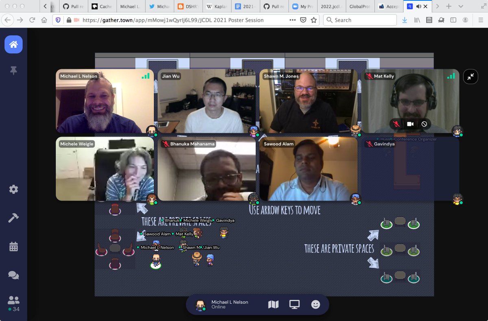Image resolution: width=488 pixels, height=321 pixels.
Task: Click Michael L Nelson avatar in bottom bar
Action: pyautogui.click(x=200, y=305)
